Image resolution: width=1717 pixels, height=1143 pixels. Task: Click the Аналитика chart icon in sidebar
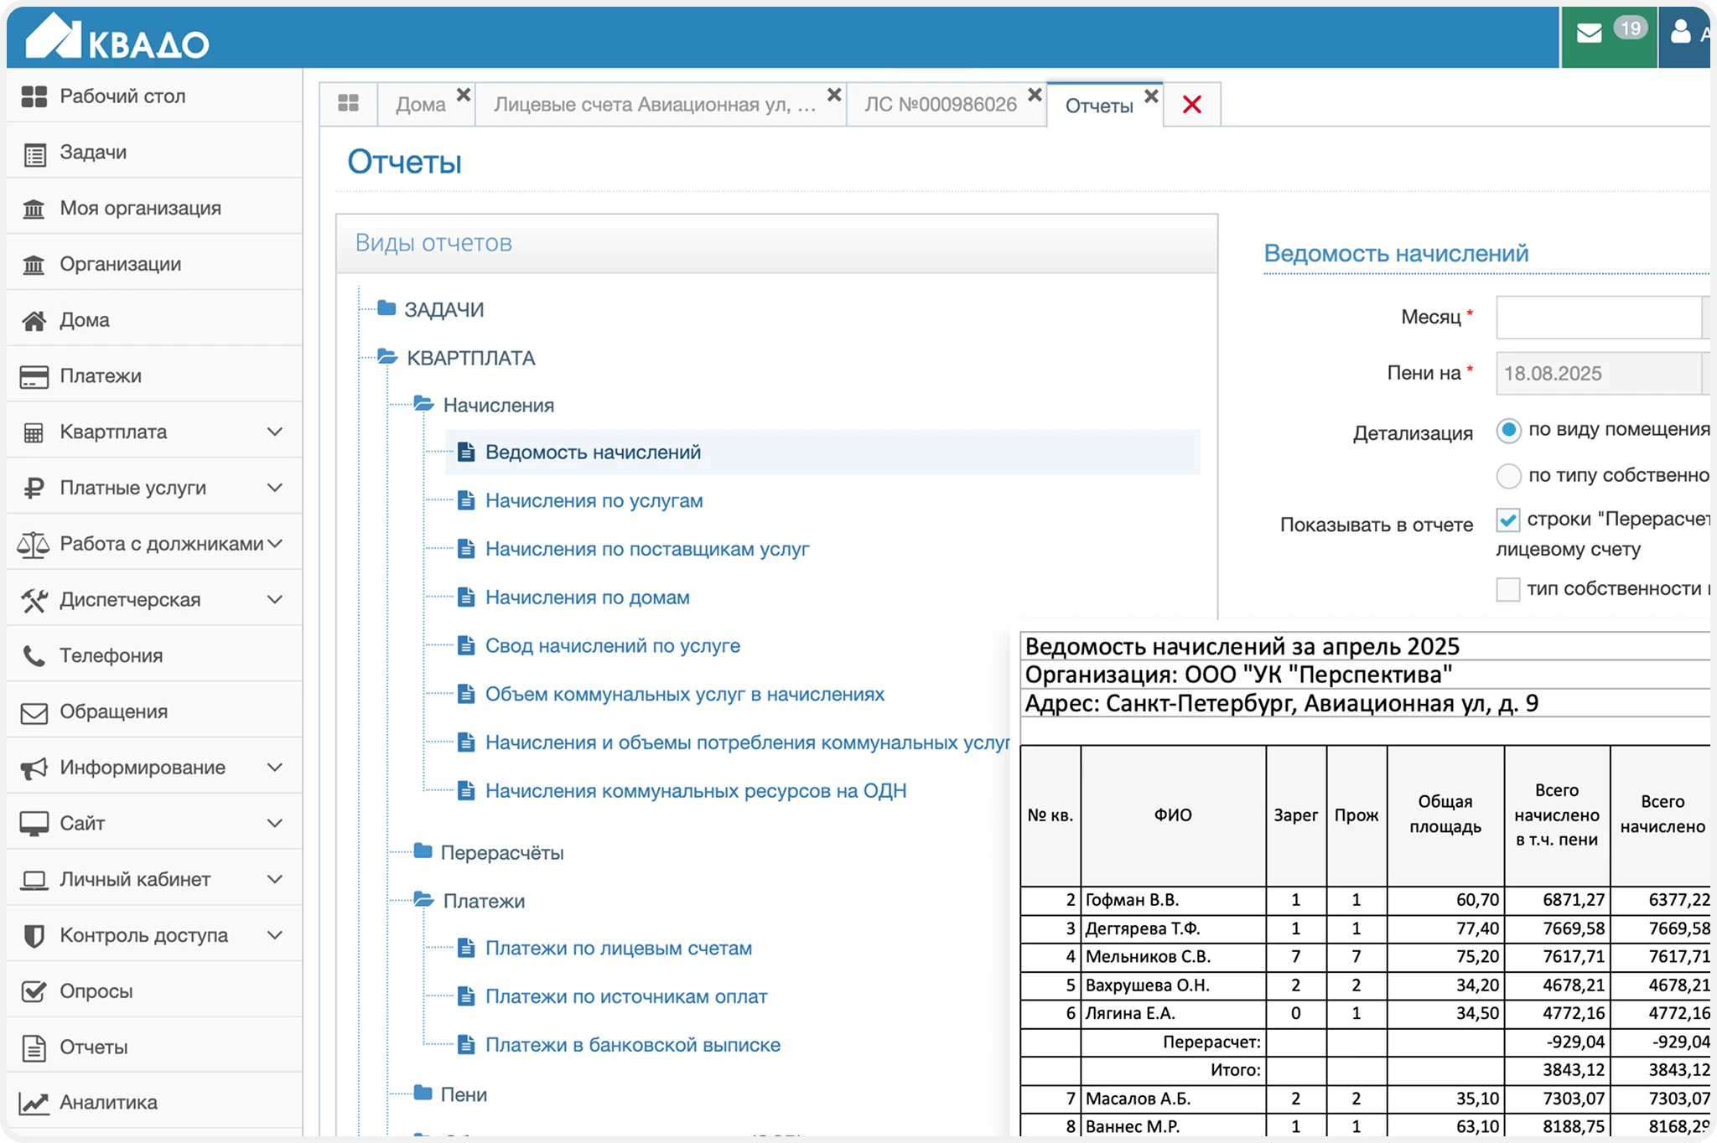coord(34,1103)
